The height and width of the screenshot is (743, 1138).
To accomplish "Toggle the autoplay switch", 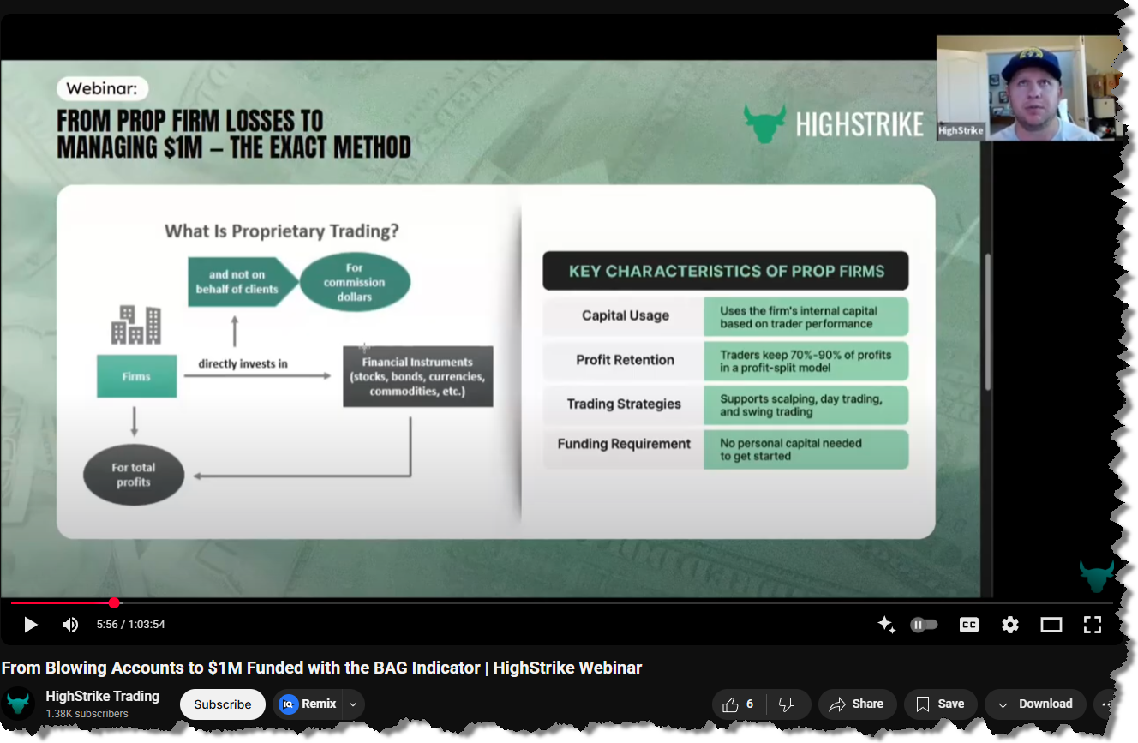I will click(924, 625).
